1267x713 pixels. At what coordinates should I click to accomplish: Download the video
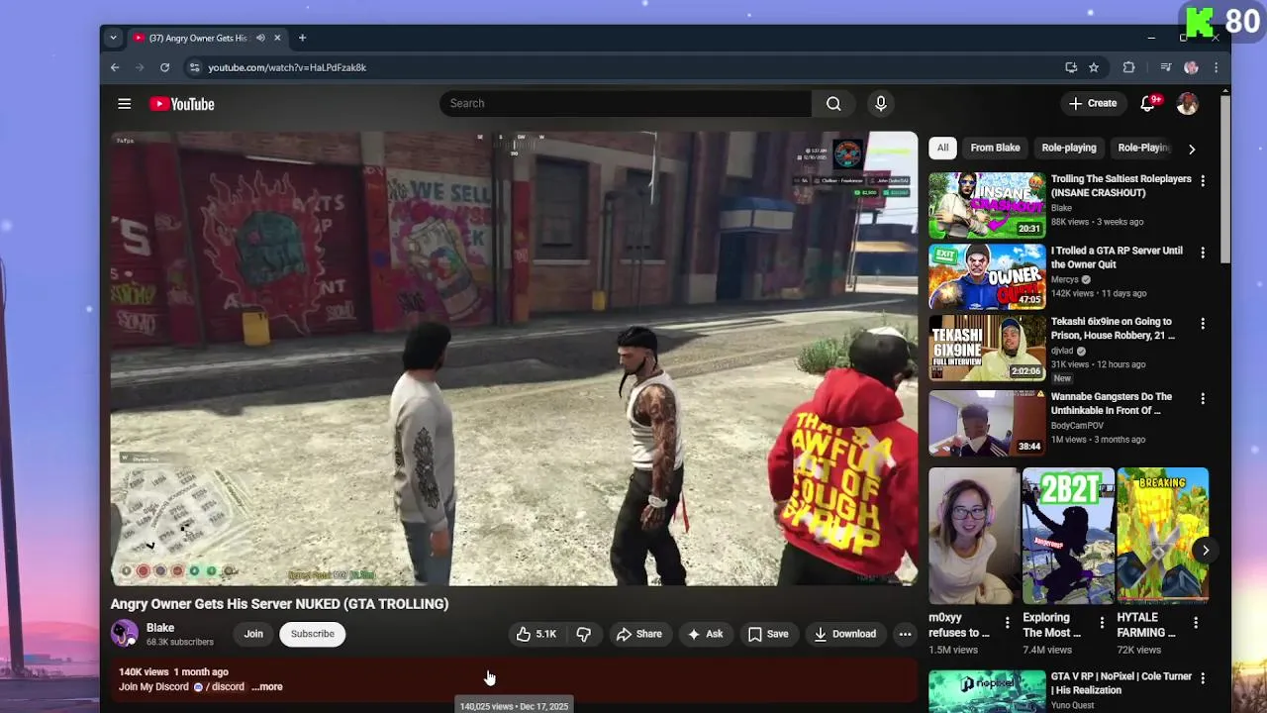pos(845,634)
